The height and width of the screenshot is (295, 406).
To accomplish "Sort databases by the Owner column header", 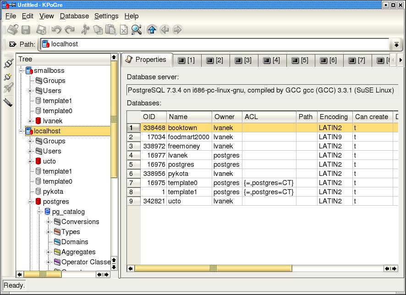I will click(x=225, y=117).
